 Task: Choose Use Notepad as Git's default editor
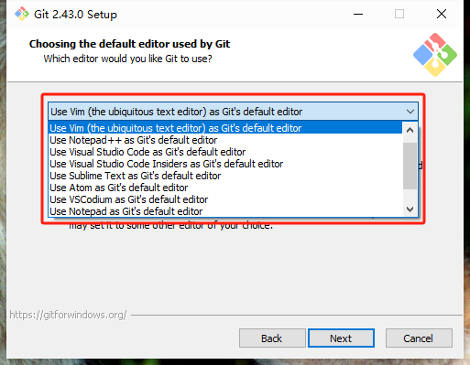pos(225,211)
